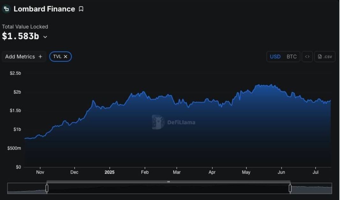
Task: Click the TVL chart peak in mid-May
Action: 258,85
